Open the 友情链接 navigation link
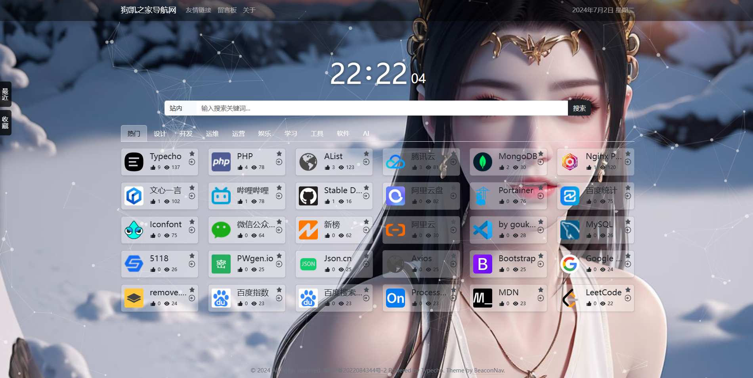 (198, 10)
